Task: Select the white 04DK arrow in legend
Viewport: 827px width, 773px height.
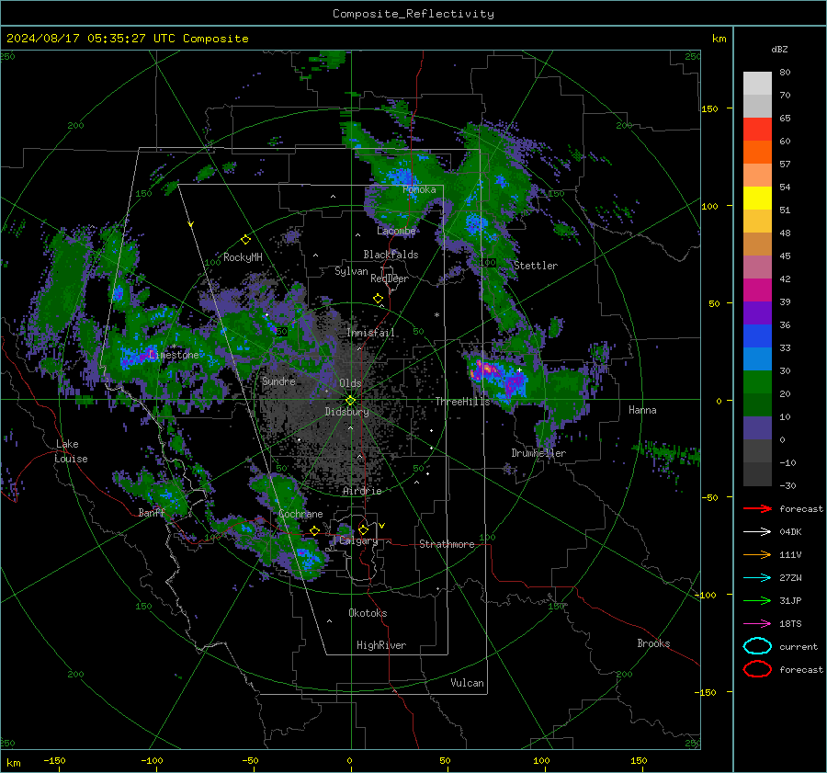Action: 757,531
